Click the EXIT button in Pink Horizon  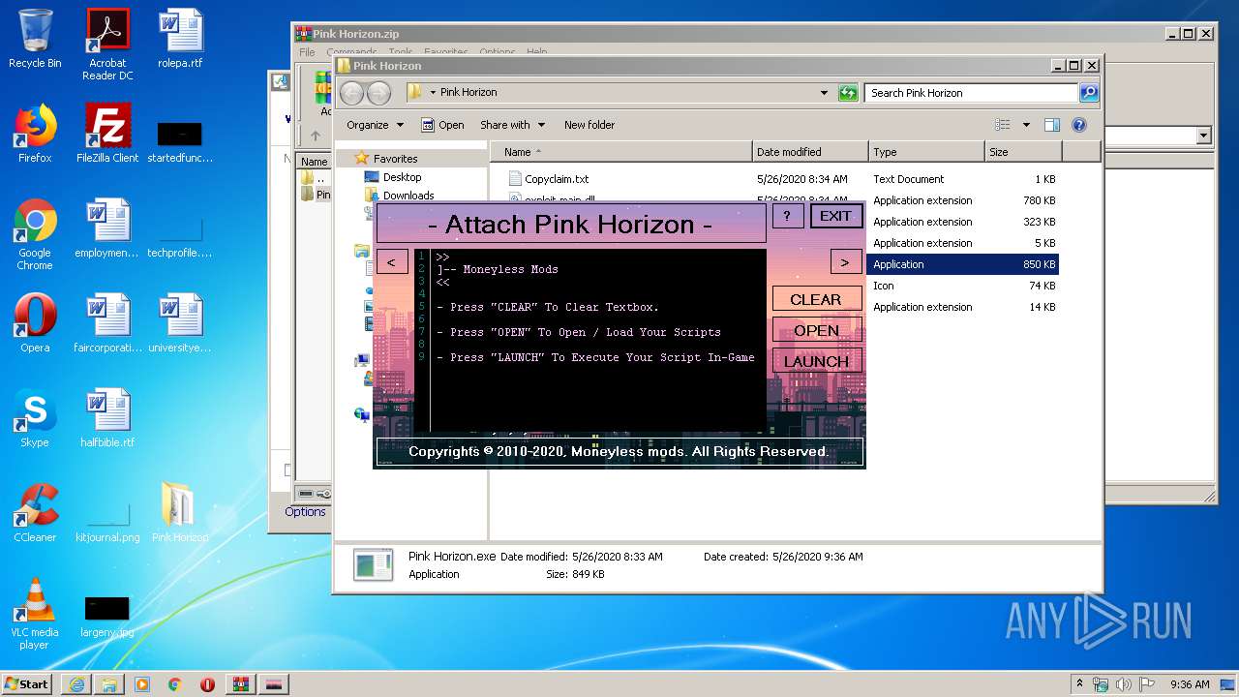pyautogui.click(x=835, y=216)
